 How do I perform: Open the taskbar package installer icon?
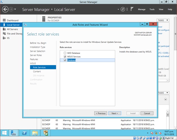(x=46, y=133)
